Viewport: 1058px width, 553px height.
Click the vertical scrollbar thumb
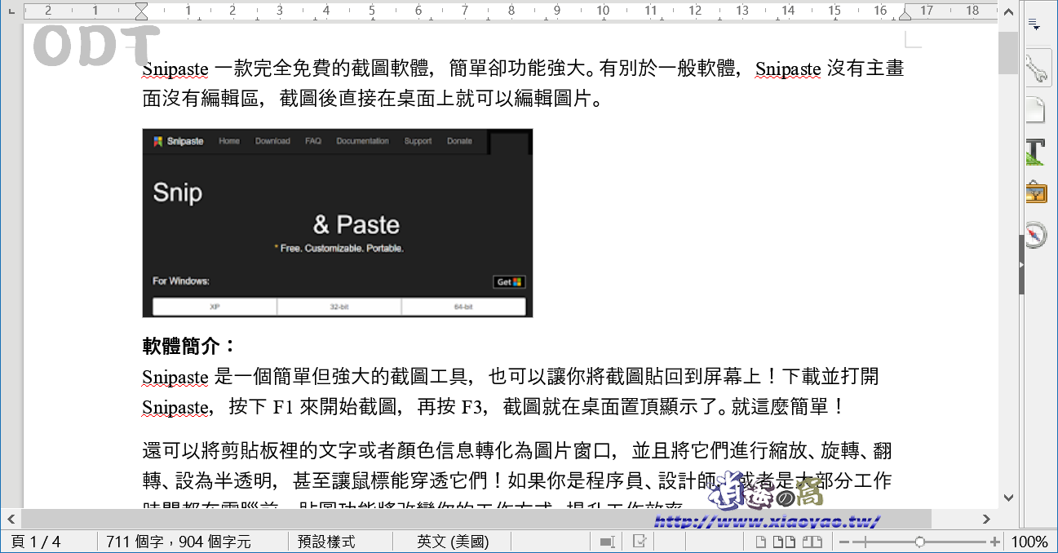tap(1008, 53)
